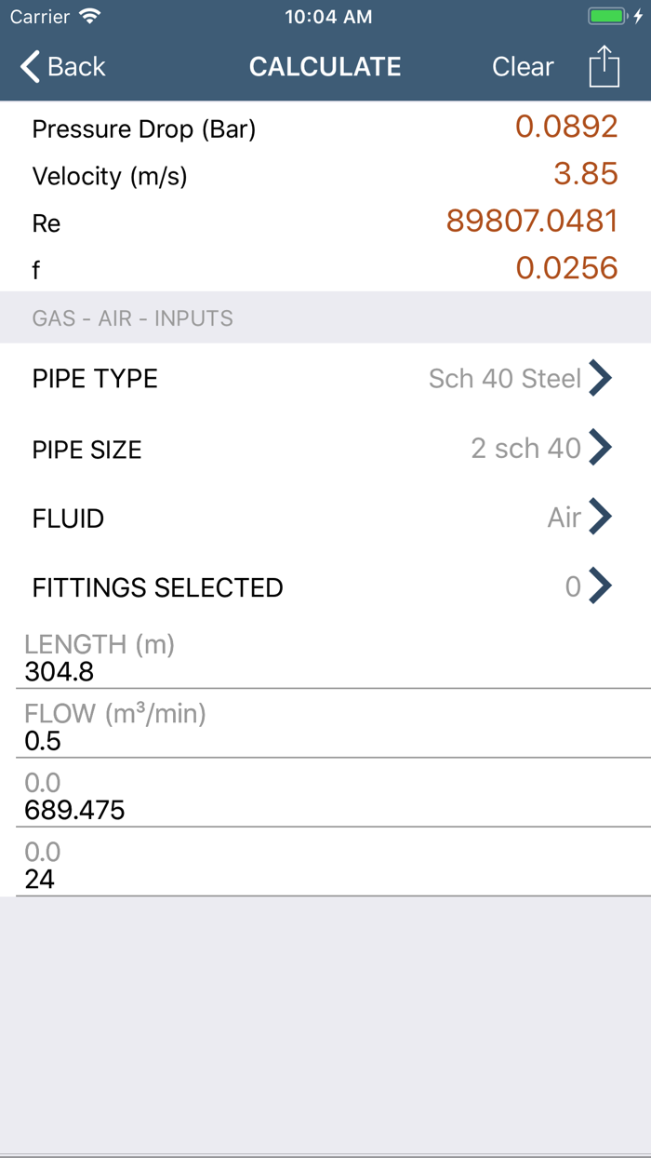Image resolution: width=651 pixels, height=1158 pixels.
Task: Expand PIPE SIZE chevron arrow
Action: pyautogui.click(x=601, y=449)
